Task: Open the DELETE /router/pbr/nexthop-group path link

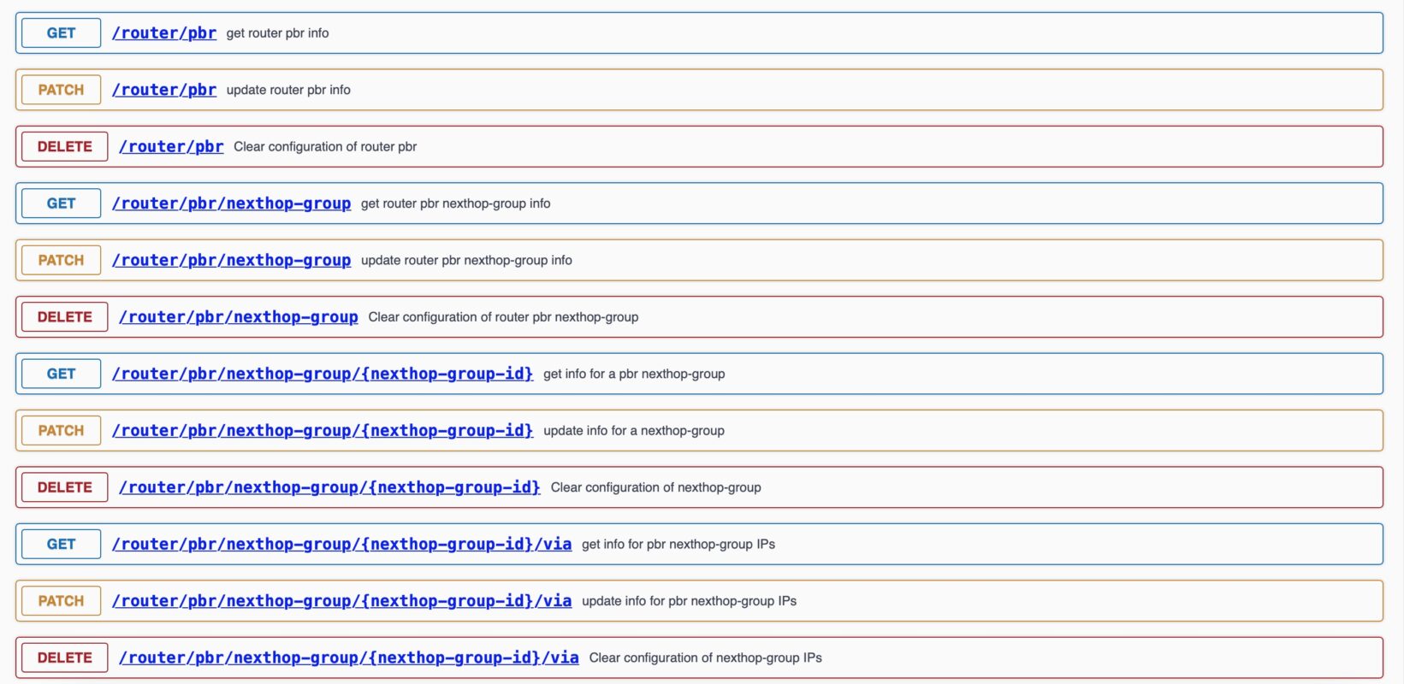Action: click(x=238, y=317)
